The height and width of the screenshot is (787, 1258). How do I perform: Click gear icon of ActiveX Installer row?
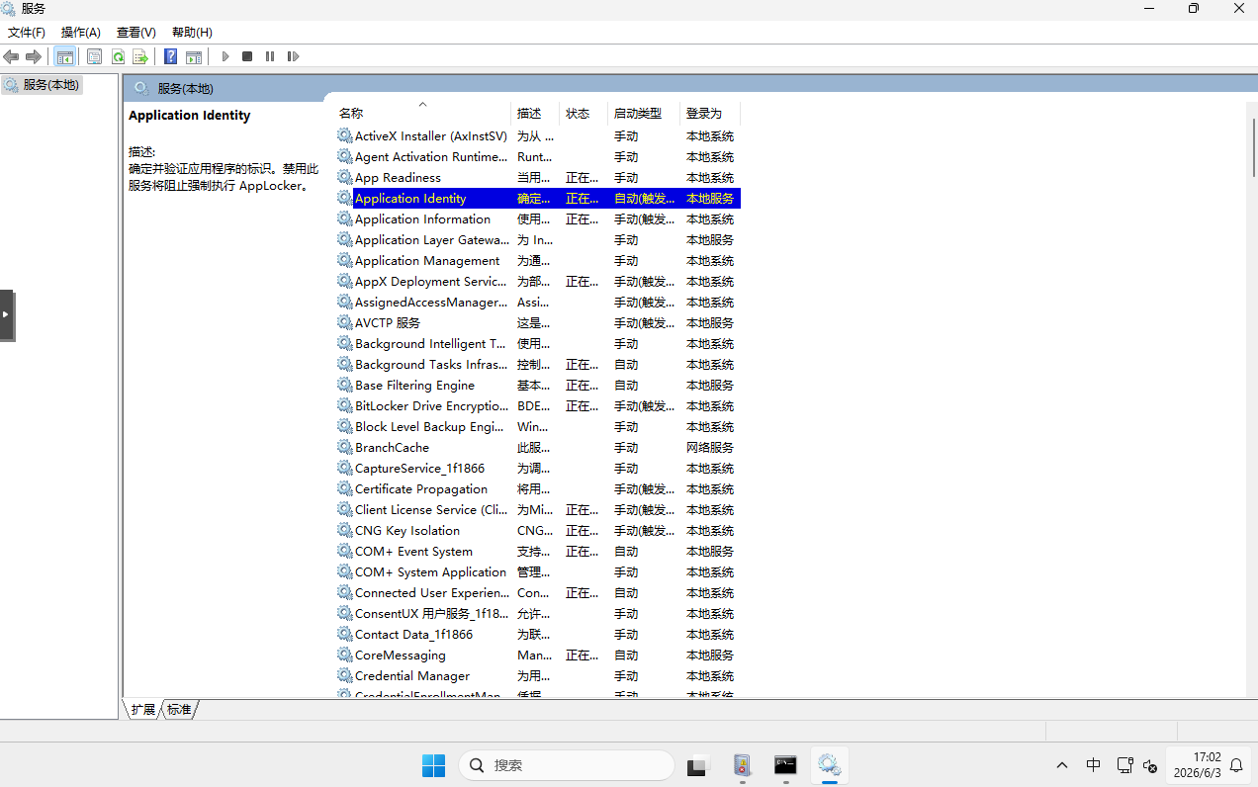point(344,135)
